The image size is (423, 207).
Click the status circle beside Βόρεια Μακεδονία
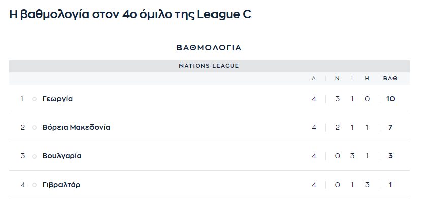(x=34, y=127)
